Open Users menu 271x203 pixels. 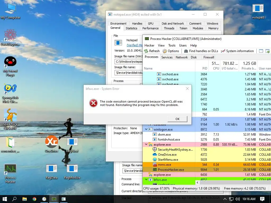[x=183, y=45]
